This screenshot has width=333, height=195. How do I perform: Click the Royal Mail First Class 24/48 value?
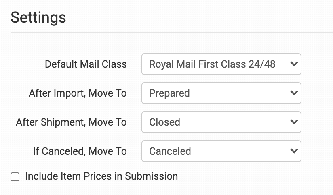pos(212,64)
